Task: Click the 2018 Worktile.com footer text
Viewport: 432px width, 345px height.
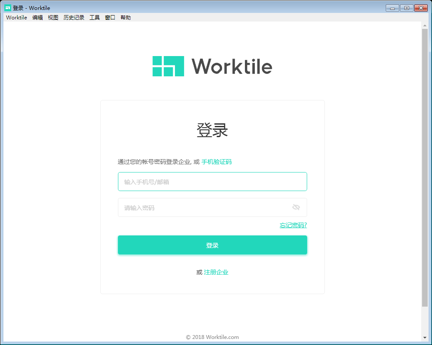Action: point(212,337)
